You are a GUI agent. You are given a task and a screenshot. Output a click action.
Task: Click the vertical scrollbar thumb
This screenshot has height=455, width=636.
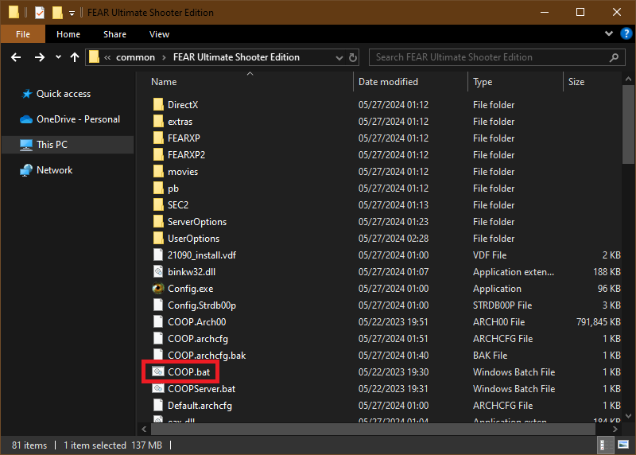tap(628, 124)
